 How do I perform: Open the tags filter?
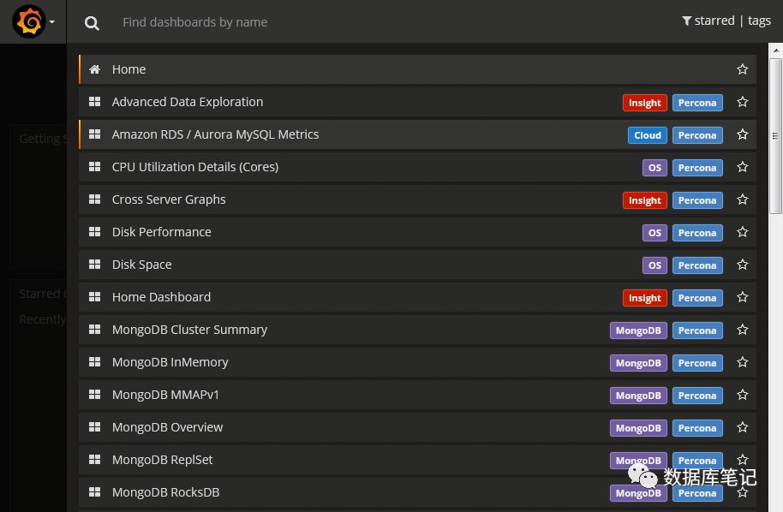point(759,21)
